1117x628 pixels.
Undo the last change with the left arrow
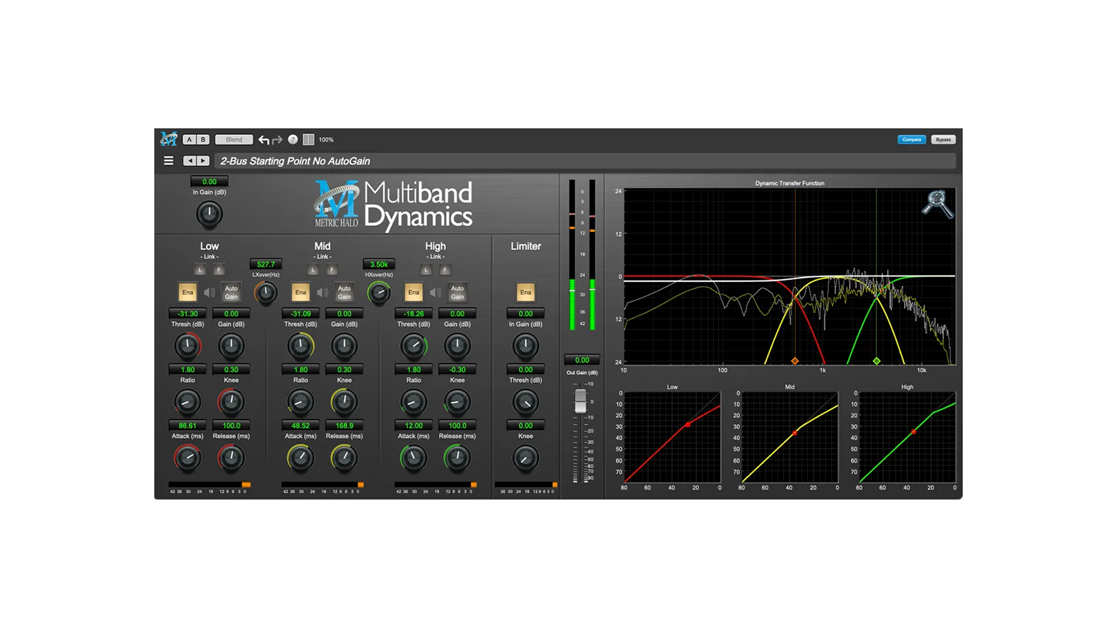[263, 140]
